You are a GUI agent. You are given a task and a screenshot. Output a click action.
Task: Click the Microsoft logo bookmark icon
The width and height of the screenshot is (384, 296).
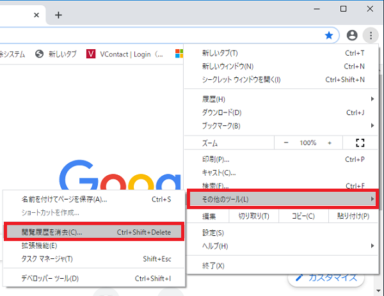(179, 54)
